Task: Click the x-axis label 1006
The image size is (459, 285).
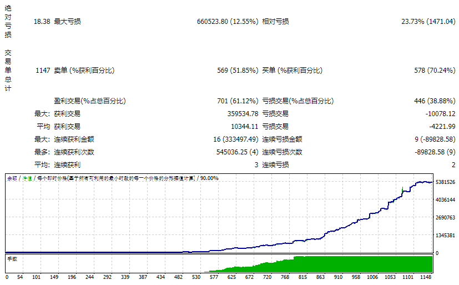Action: click(372, 277)
